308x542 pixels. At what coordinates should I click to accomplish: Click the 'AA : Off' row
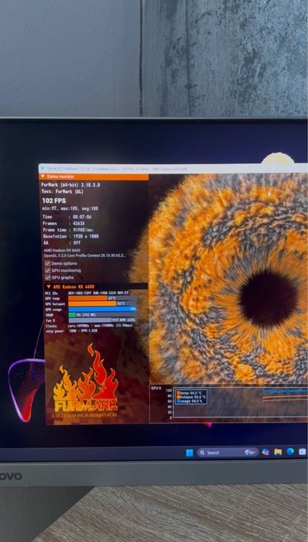tap(61, 242)
